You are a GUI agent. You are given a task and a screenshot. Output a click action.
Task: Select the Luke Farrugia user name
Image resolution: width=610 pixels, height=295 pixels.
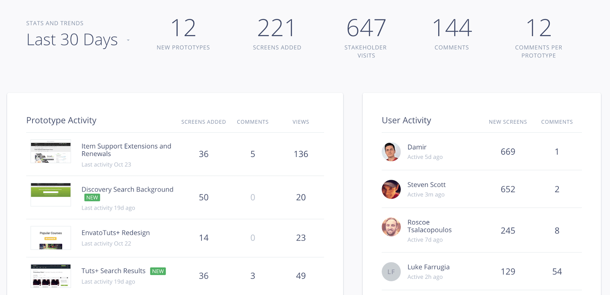tap(428, 267)
